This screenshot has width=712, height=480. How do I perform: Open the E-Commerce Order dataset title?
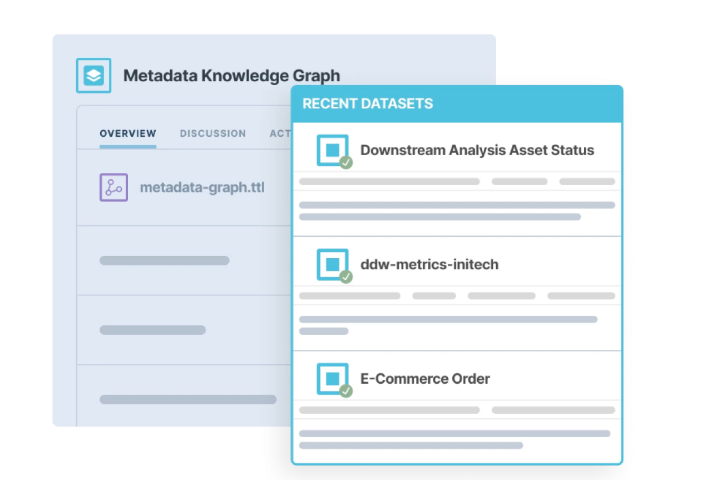pos(425,379)
